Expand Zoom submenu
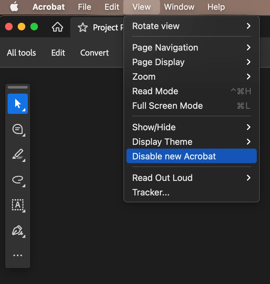This screenshot has height=284, width=270. (x=191, y=77)
